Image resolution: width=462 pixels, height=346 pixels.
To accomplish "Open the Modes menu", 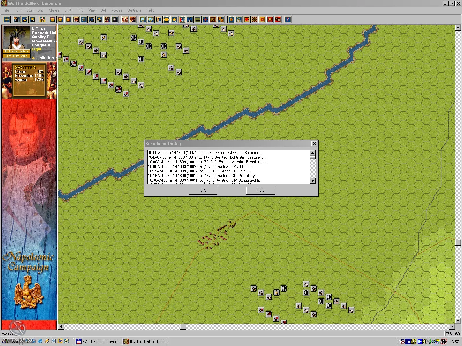I will tap(116, 10).
